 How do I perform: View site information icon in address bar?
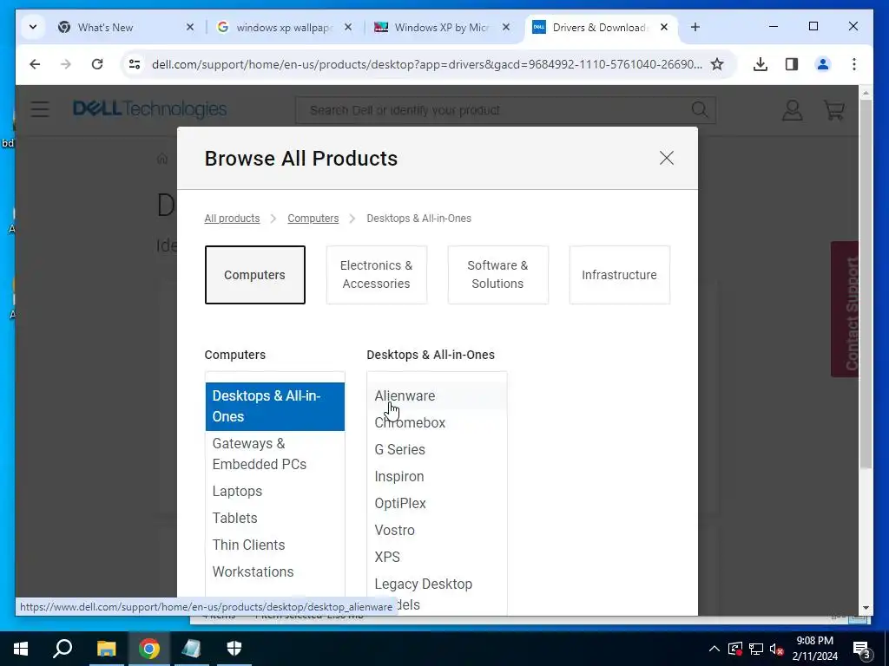(x=135, y=64)
